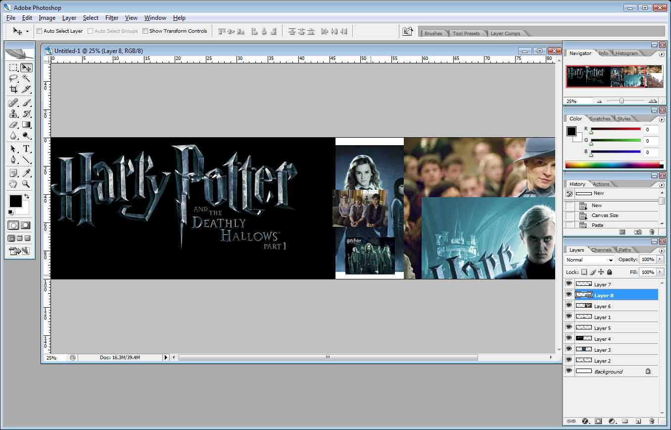Select the Hand tool
The height and width of the screenshot is (430, 671).
pos(14,184)
